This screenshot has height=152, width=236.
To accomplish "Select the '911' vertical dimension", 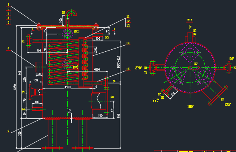I will click(x=20, y=73).
